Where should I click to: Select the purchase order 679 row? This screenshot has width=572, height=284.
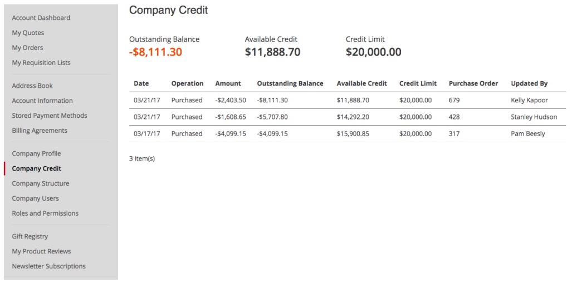click(x=348, y=100)
